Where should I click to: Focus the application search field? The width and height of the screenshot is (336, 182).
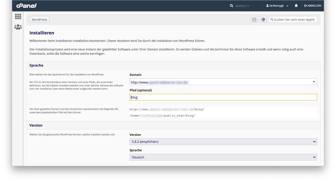(x=293, y=20)
